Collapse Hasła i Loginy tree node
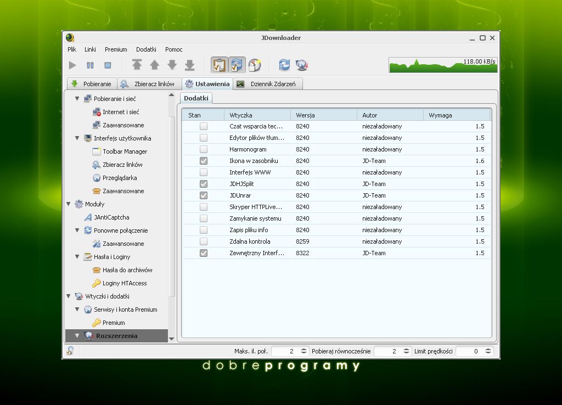Screen dimensions: 562x405 pos(77,257)
